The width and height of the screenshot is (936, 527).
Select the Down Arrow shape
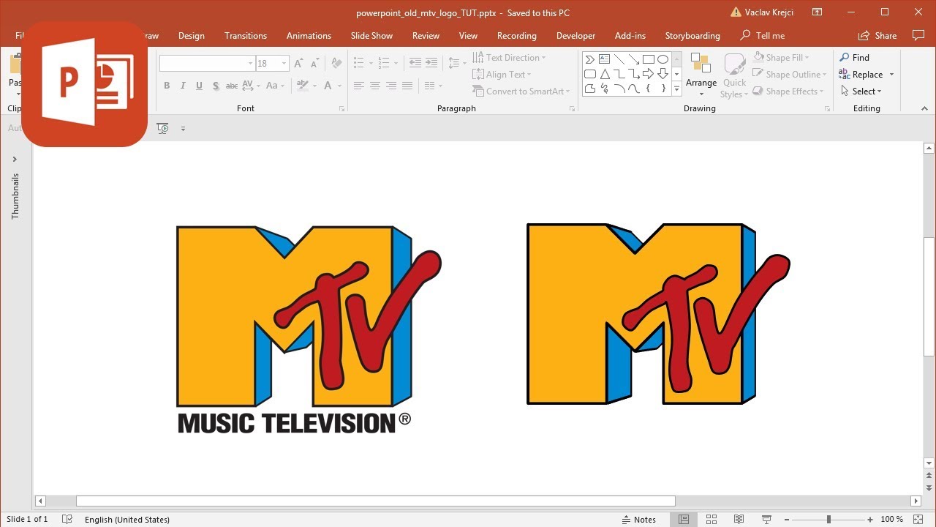point(663,74)
